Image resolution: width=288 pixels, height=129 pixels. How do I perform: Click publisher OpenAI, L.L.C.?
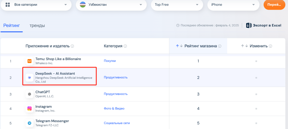coord(45,96)
